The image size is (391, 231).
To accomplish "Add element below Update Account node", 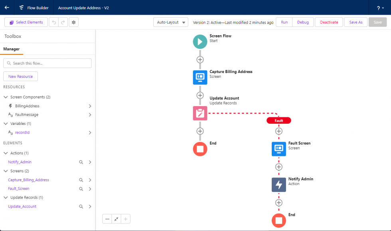I will [200, 131].
